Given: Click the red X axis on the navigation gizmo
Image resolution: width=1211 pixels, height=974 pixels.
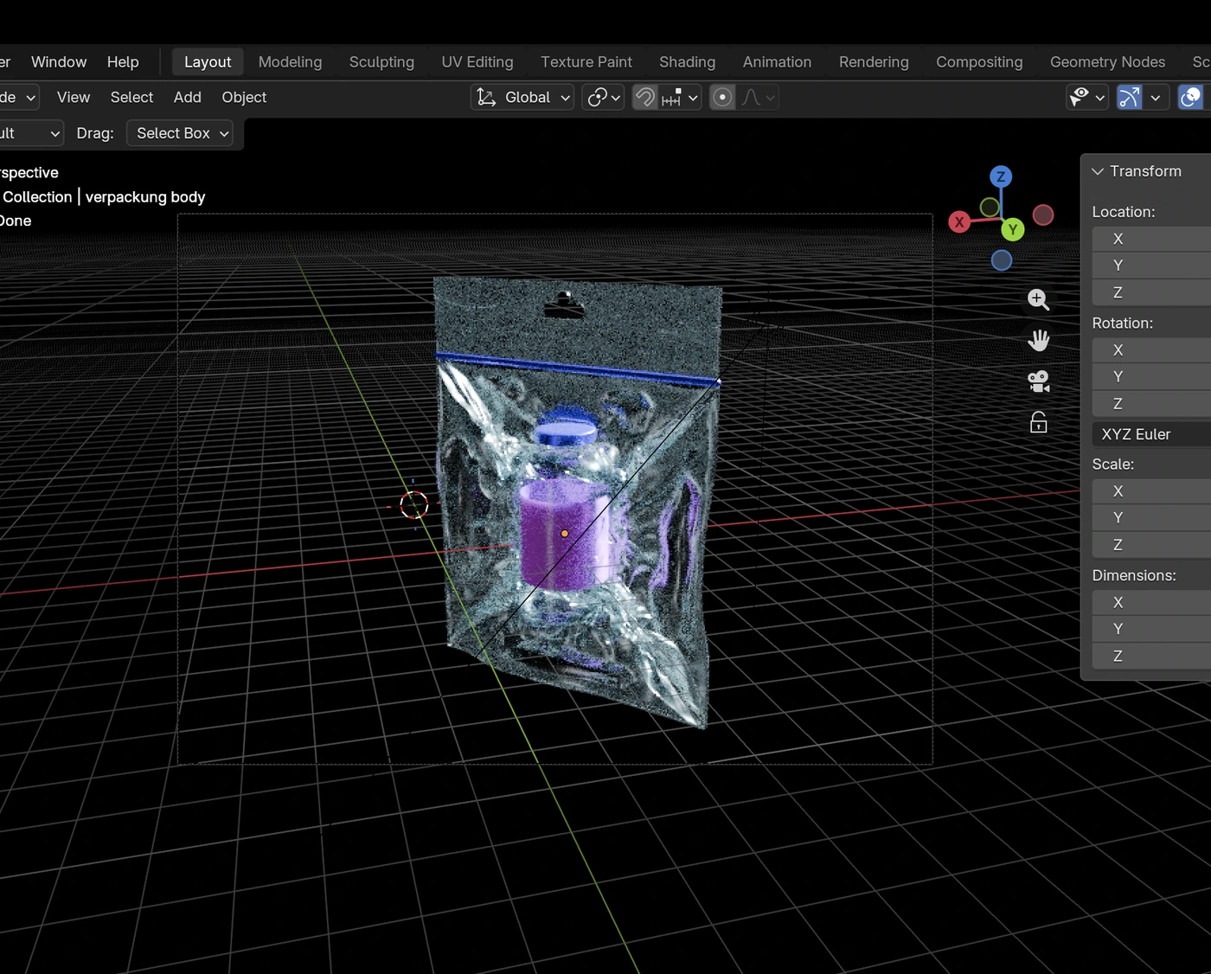Looking at the screenshot, I should (959, 222).
